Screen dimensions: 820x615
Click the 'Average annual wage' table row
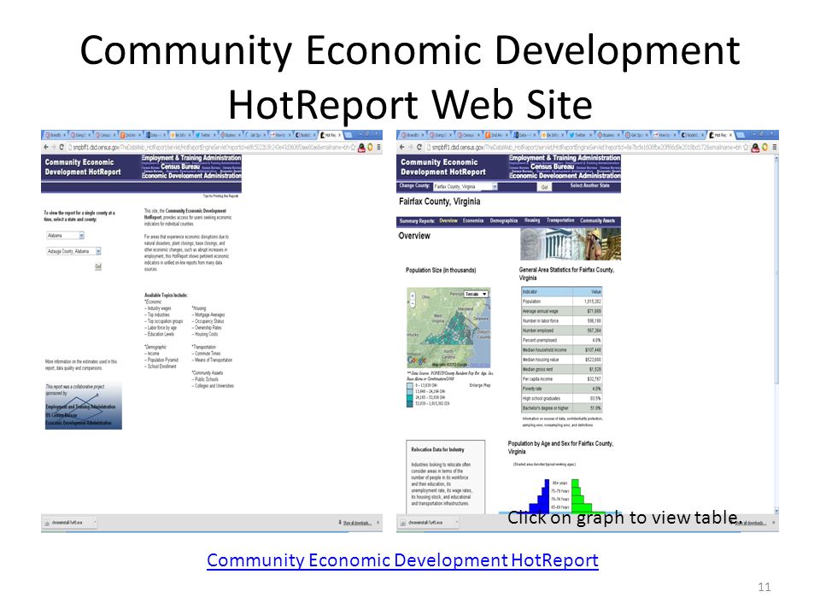(x=562, y=311)
